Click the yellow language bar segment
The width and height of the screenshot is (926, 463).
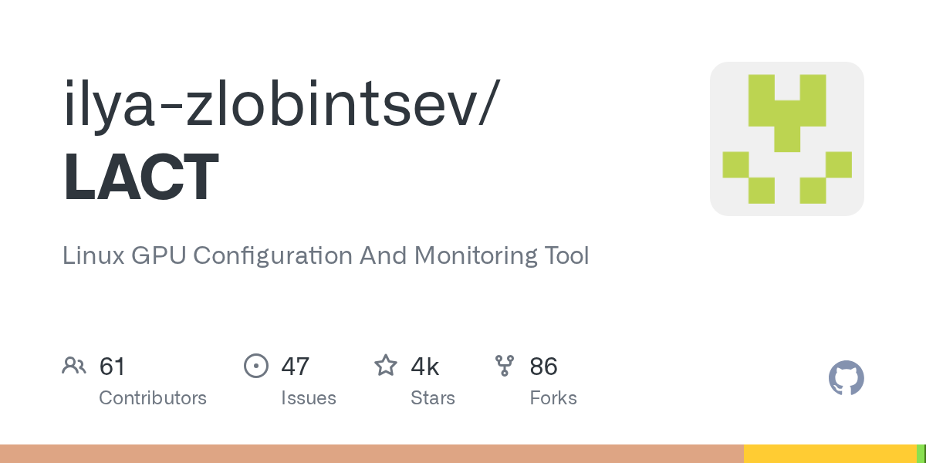(830, 454)
